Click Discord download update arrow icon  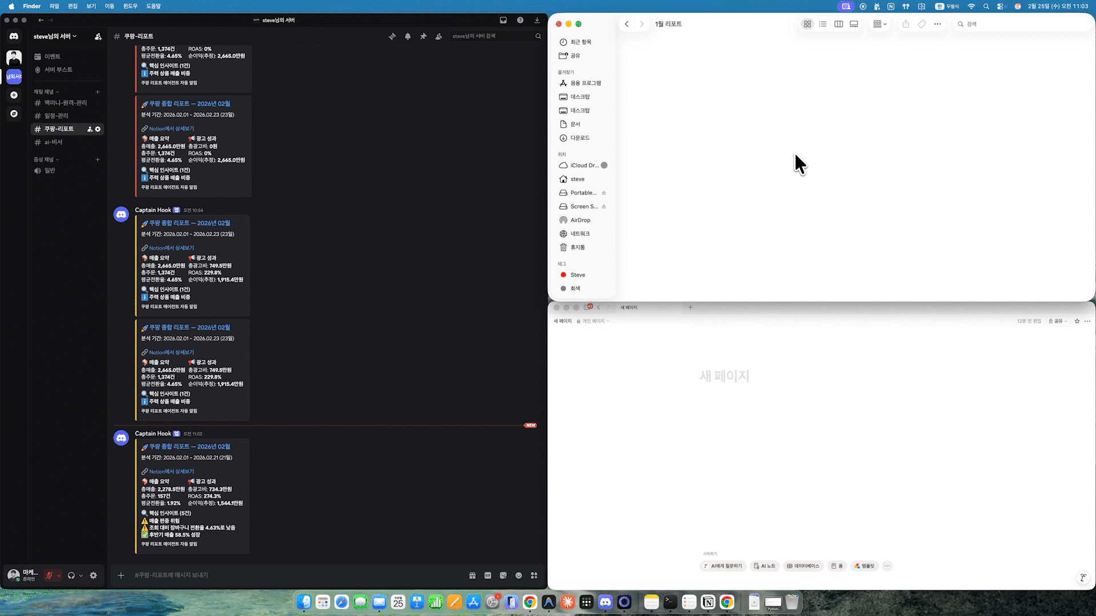pos(537,20)
